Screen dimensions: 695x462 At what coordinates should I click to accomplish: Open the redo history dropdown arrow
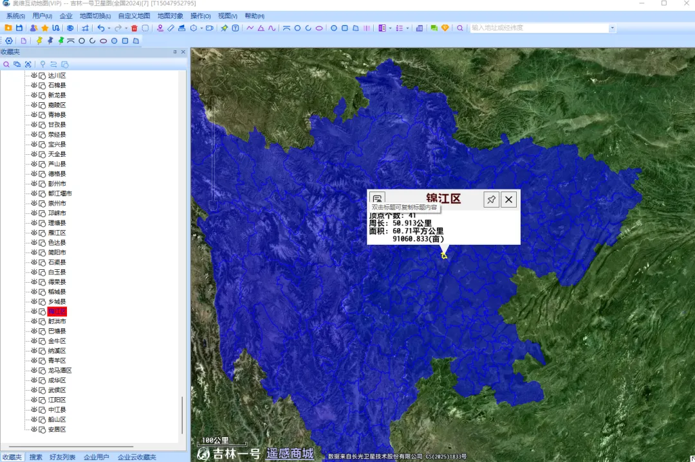126,28
